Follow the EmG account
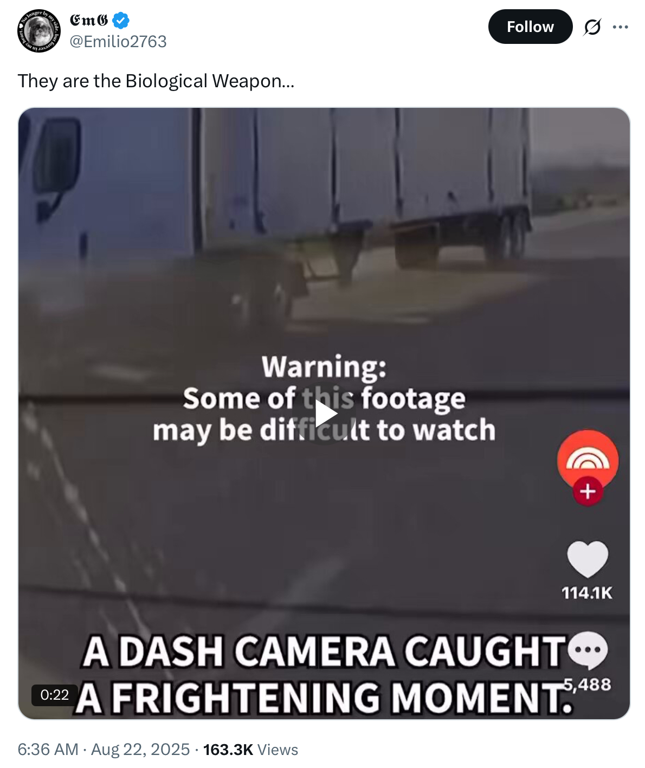 point(530,27)
